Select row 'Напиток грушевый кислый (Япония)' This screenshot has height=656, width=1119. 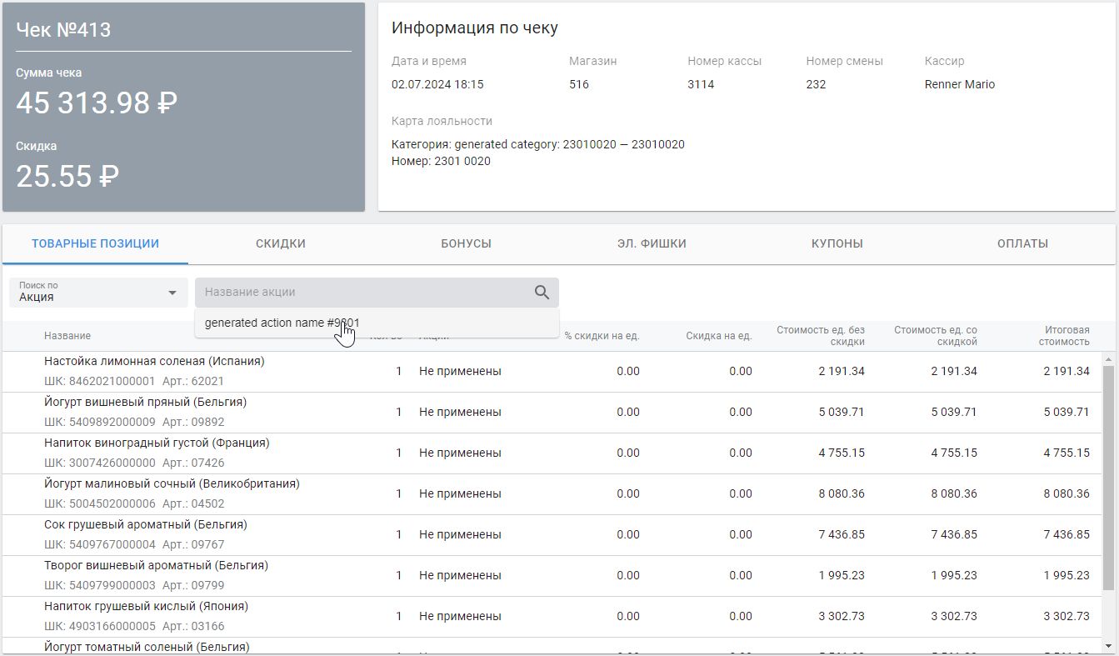pyautogui.click(x=552, y=617)
